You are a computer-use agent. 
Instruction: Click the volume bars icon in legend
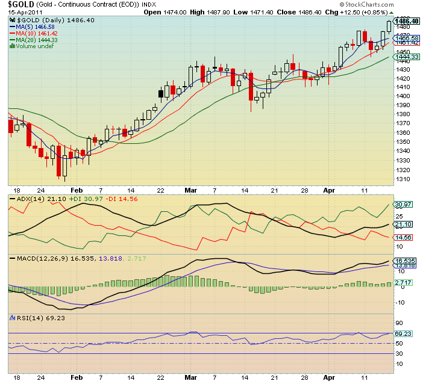(x=13, y=44)
